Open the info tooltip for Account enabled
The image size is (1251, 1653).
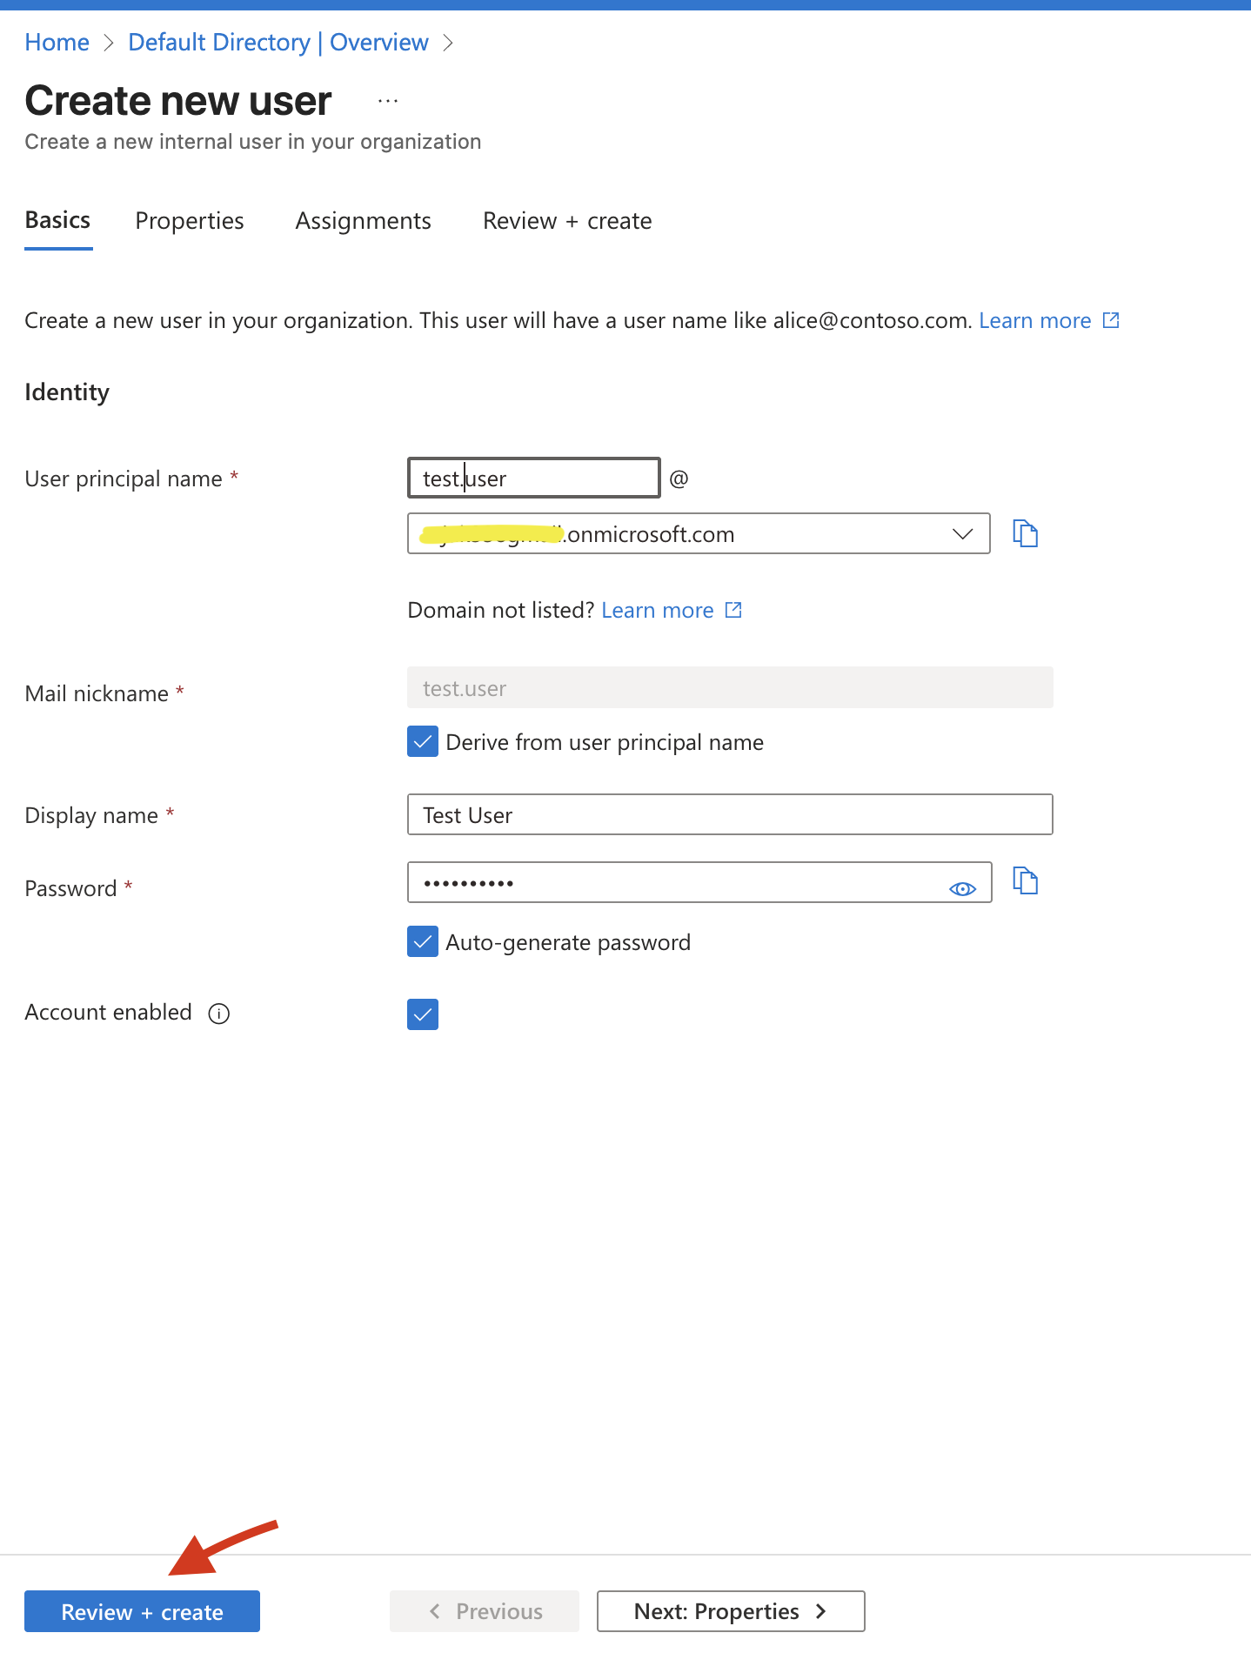pos(218,1014)
